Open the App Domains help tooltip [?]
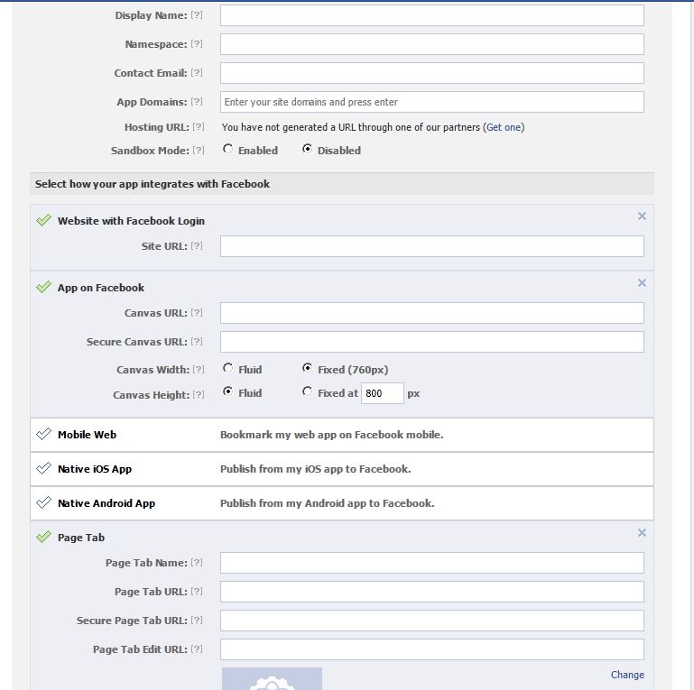 (197, 101)
